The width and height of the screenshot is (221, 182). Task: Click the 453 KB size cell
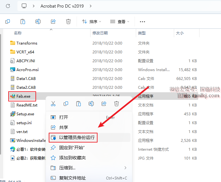point(190,114)
